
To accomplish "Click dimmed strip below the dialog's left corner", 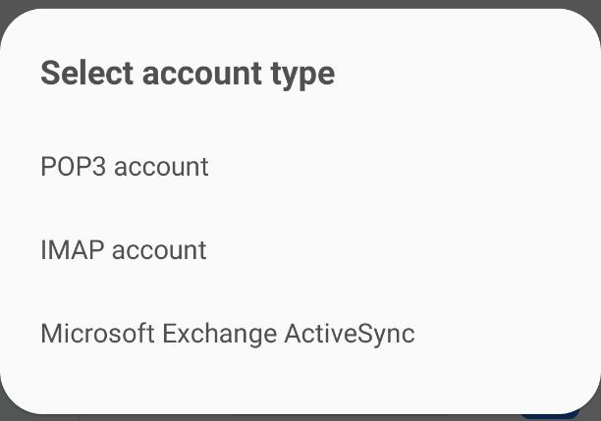I will pos(20,416).
